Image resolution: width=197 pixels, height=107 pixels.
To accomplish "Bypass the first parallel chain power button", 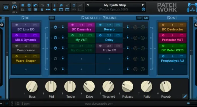I will point(55,27).
